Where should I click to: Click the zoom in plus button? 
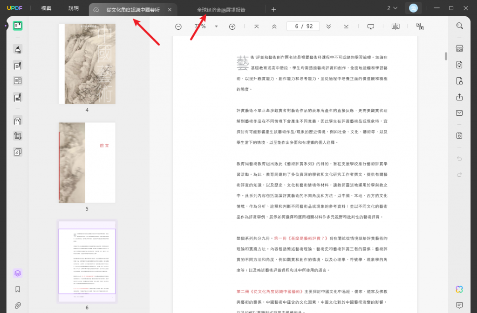click(232, 27)
